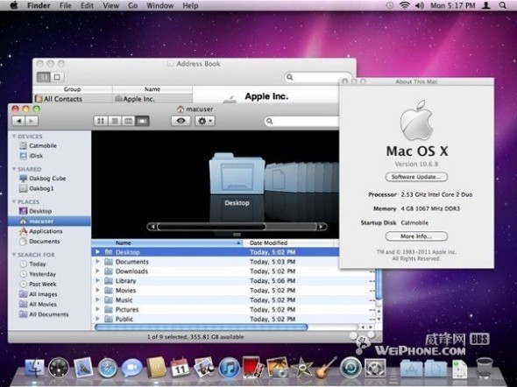This screenshot has width=517, height=387.
Task: Open System Preferences from the Dock
Action: [x=375, y=368]
